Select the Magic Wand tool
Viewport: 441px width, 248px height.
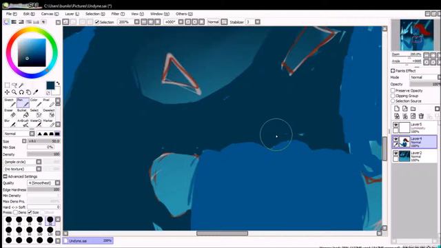point(21,85)
